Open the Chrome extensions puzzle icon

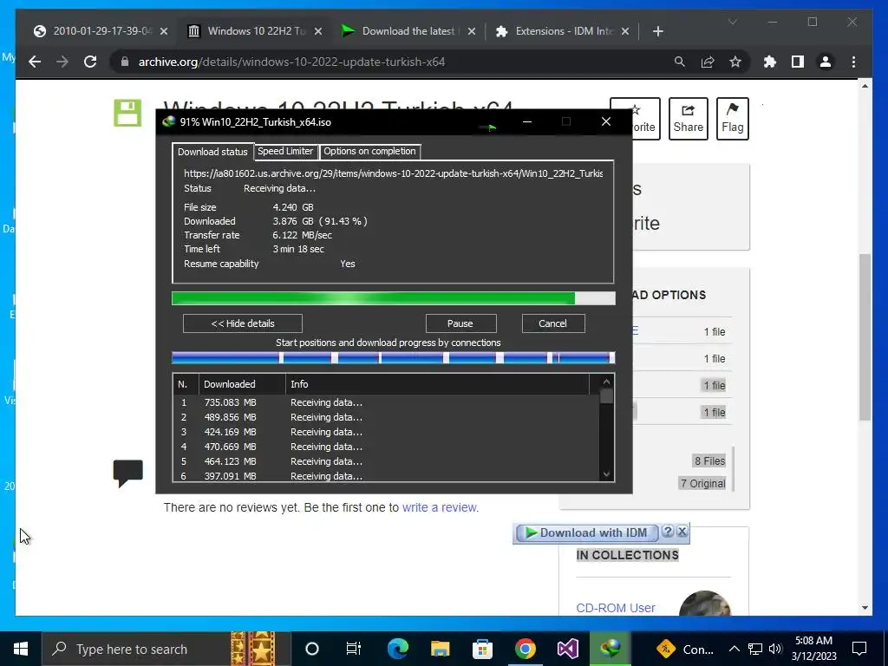[x=770, y=62]
